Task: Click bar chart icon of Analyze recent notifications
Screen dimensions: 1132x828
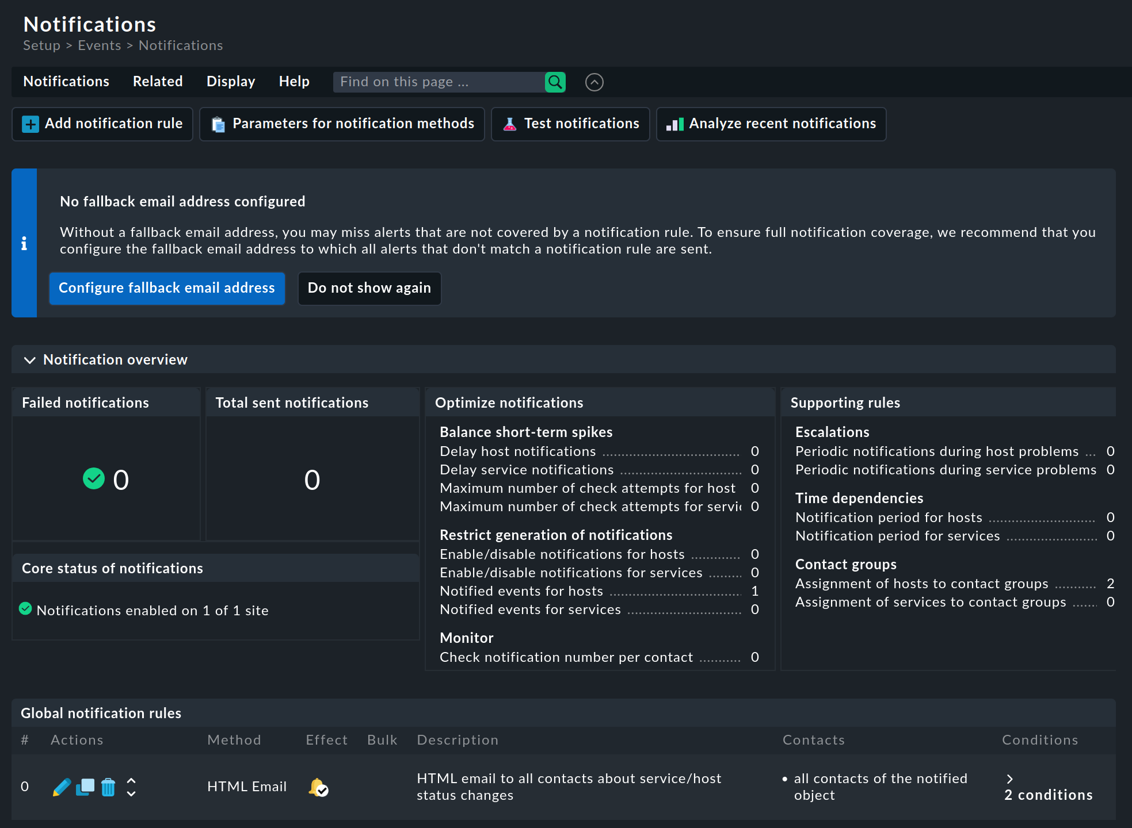Action: point(674,124)
